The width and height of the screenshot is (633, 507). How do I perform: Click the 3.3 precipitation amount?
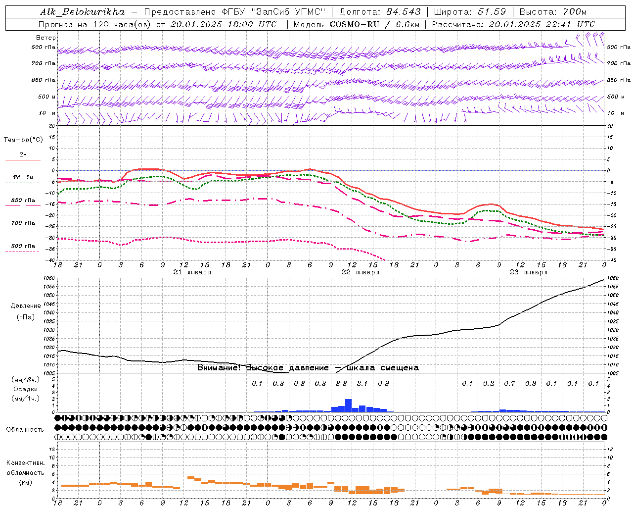(x=341, y=384)
